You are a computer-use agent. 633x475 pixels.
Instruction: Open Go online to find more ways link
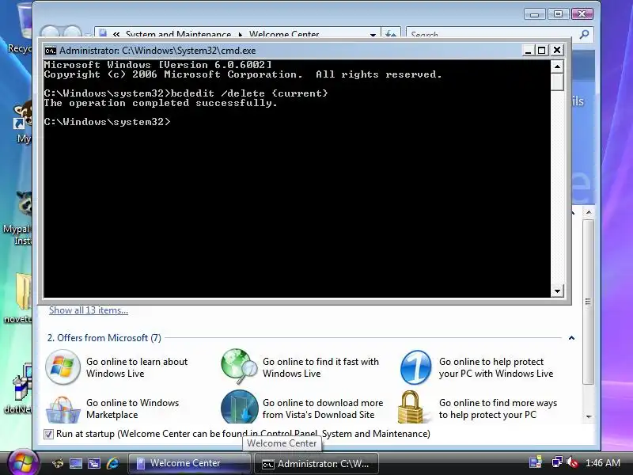tap(498, 408)
